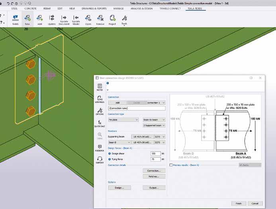Open the CONCRETE ribbon tab

30,8
